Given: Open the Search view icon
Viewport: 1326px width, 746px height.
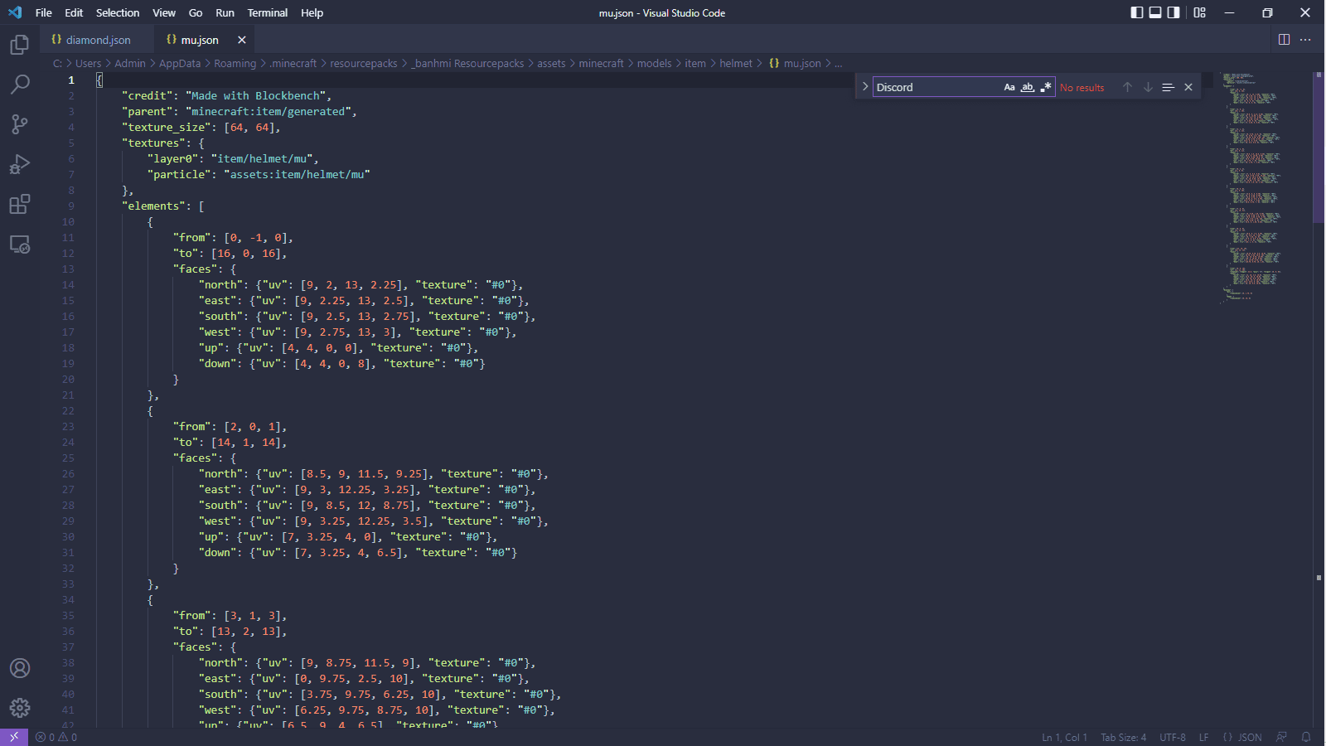Looking at the screenshot, I should [20, 85].
